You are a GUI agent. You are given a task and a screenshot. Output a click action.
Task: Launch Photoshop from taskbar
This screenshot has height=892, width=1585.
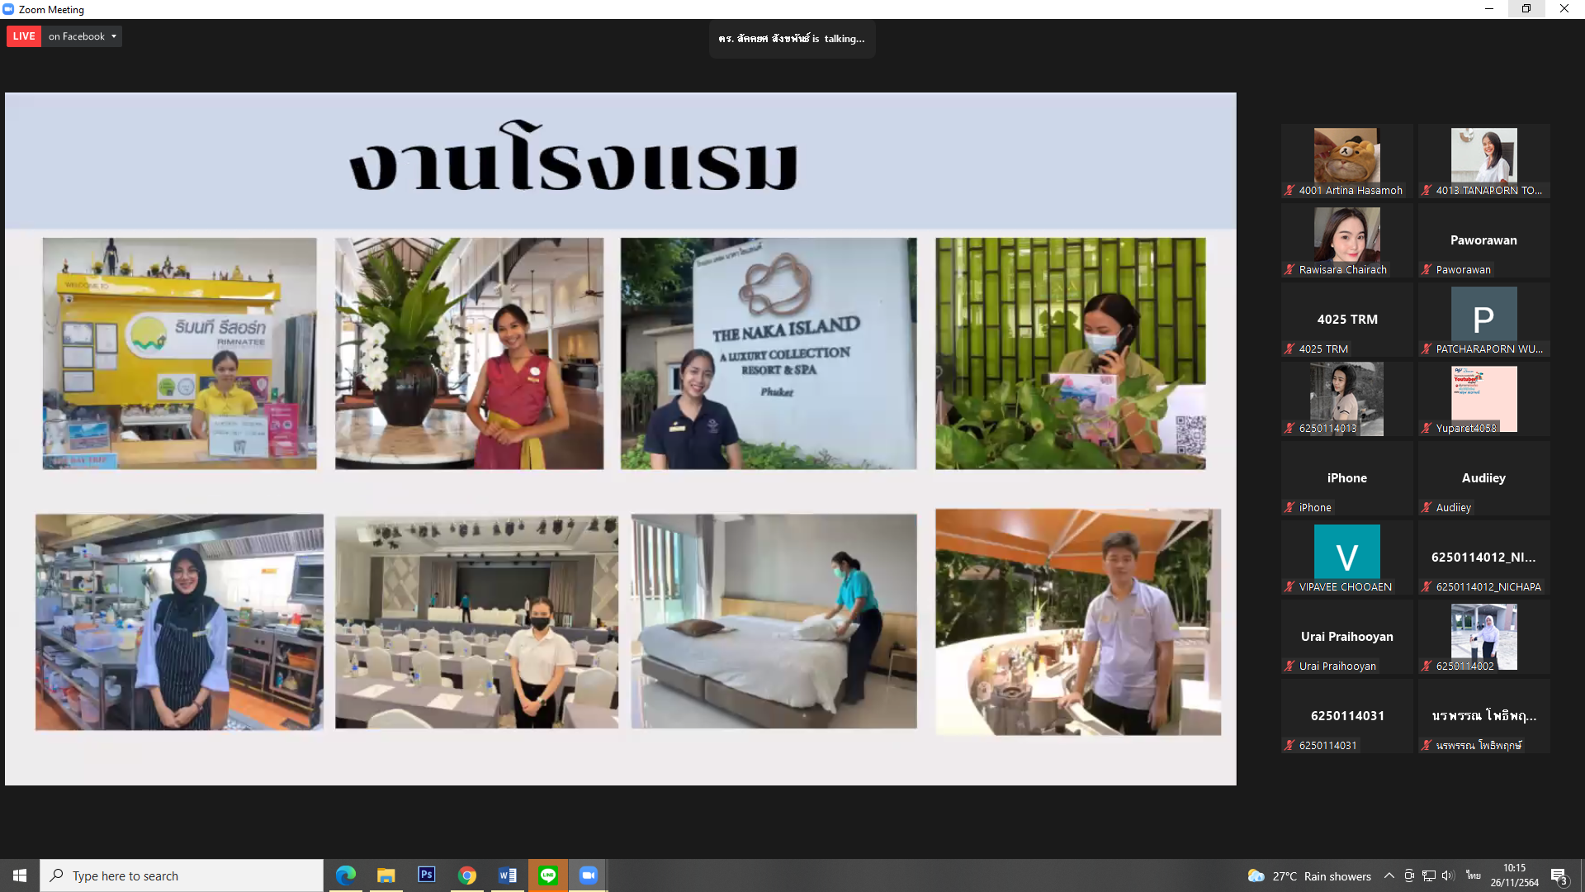click(x=427, y=875)
